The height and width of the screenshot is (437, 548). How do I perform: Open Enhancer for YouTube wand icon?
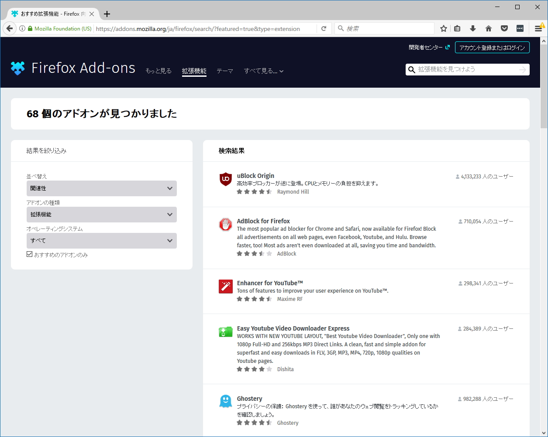pyautogui.click(x=226, y=287)
